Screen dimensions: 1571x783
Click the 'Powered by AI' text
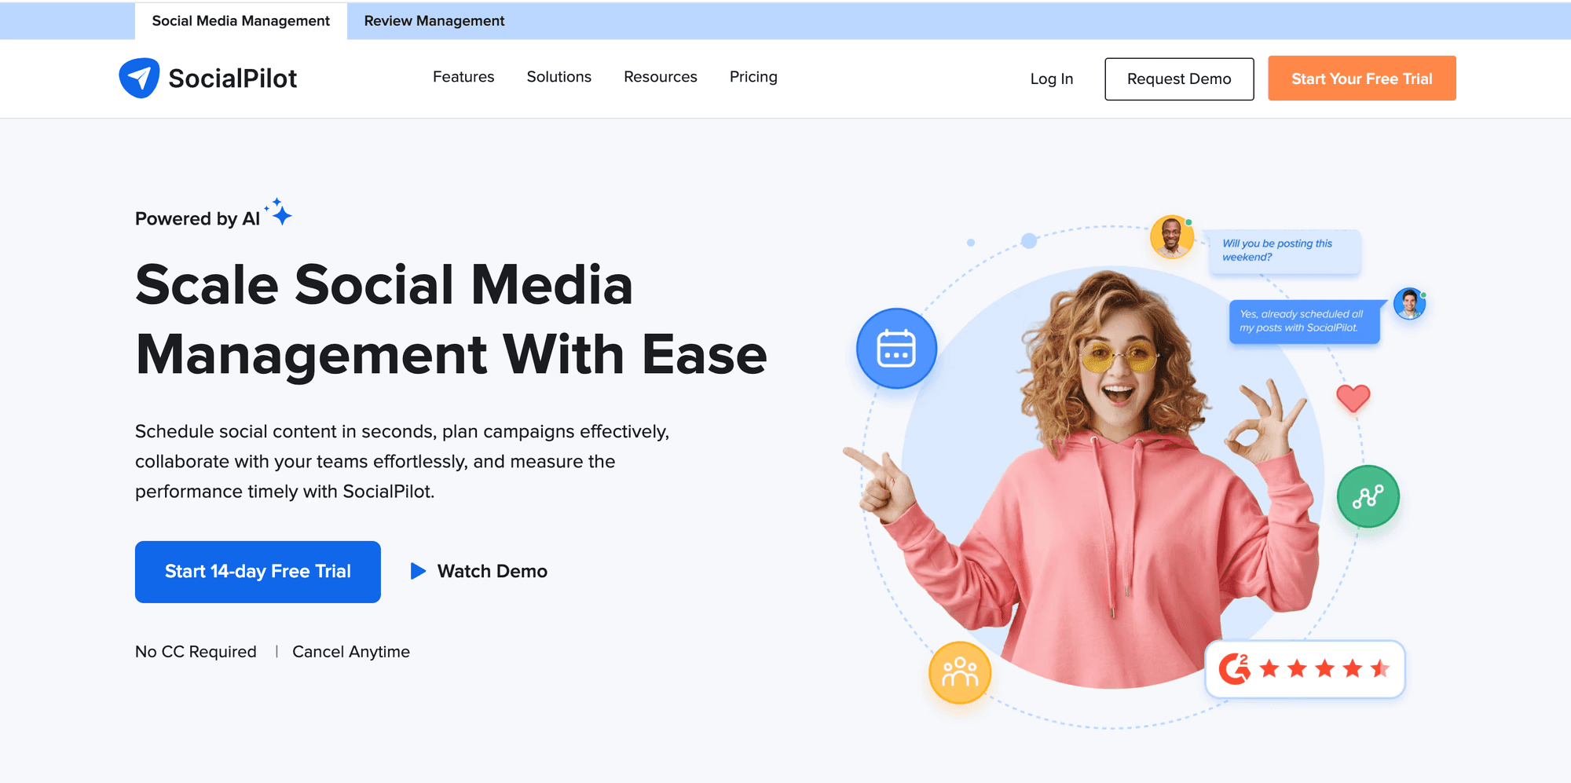click(197, 218)
